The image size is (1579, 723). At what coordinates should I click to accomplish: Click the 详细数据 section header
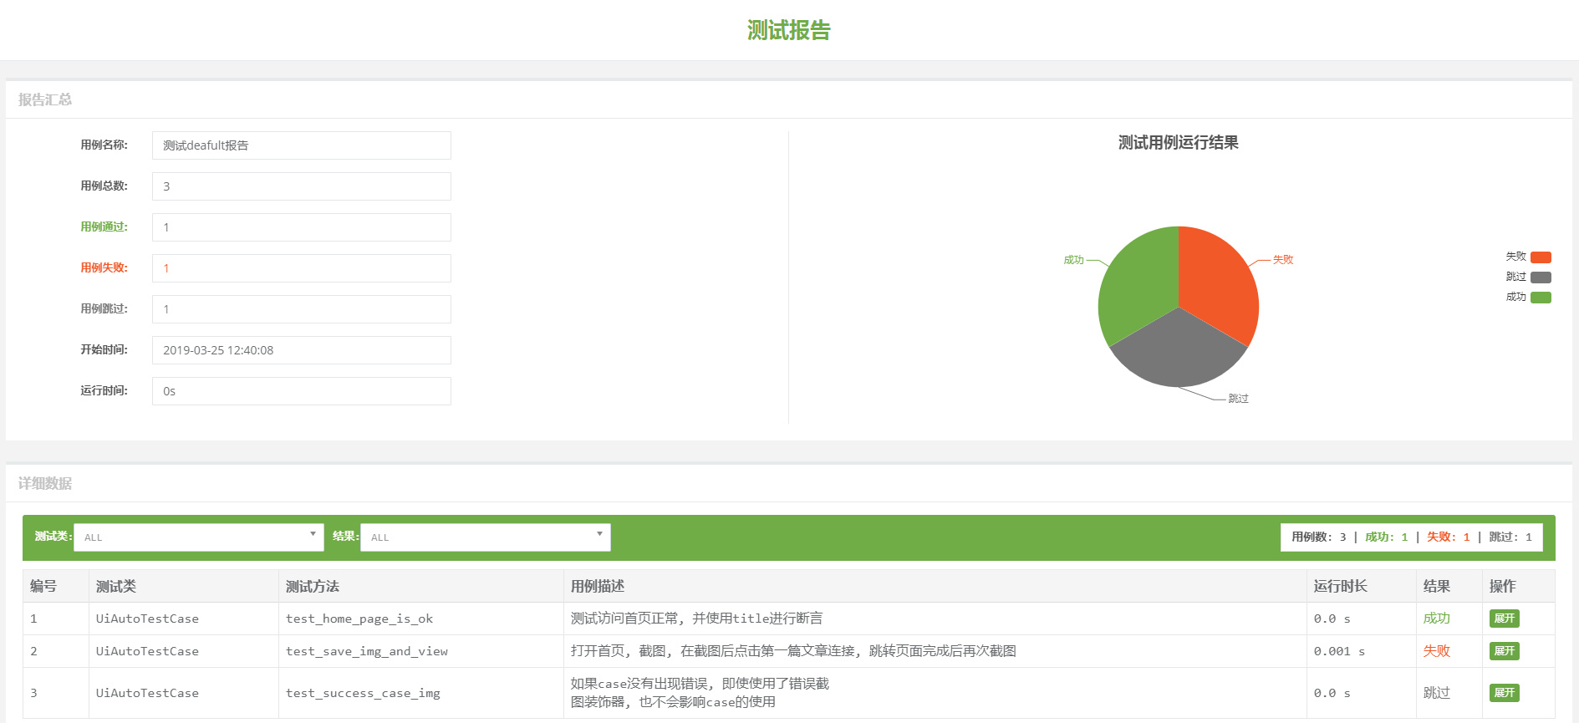point(45,483)
